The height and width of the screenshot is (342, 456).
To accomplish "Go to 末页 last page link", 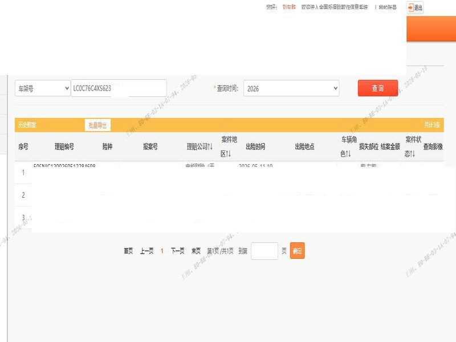I will click(x=196, y=251).
